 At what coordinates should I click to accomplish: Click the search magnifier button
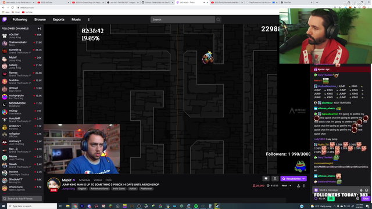[218, 19]
